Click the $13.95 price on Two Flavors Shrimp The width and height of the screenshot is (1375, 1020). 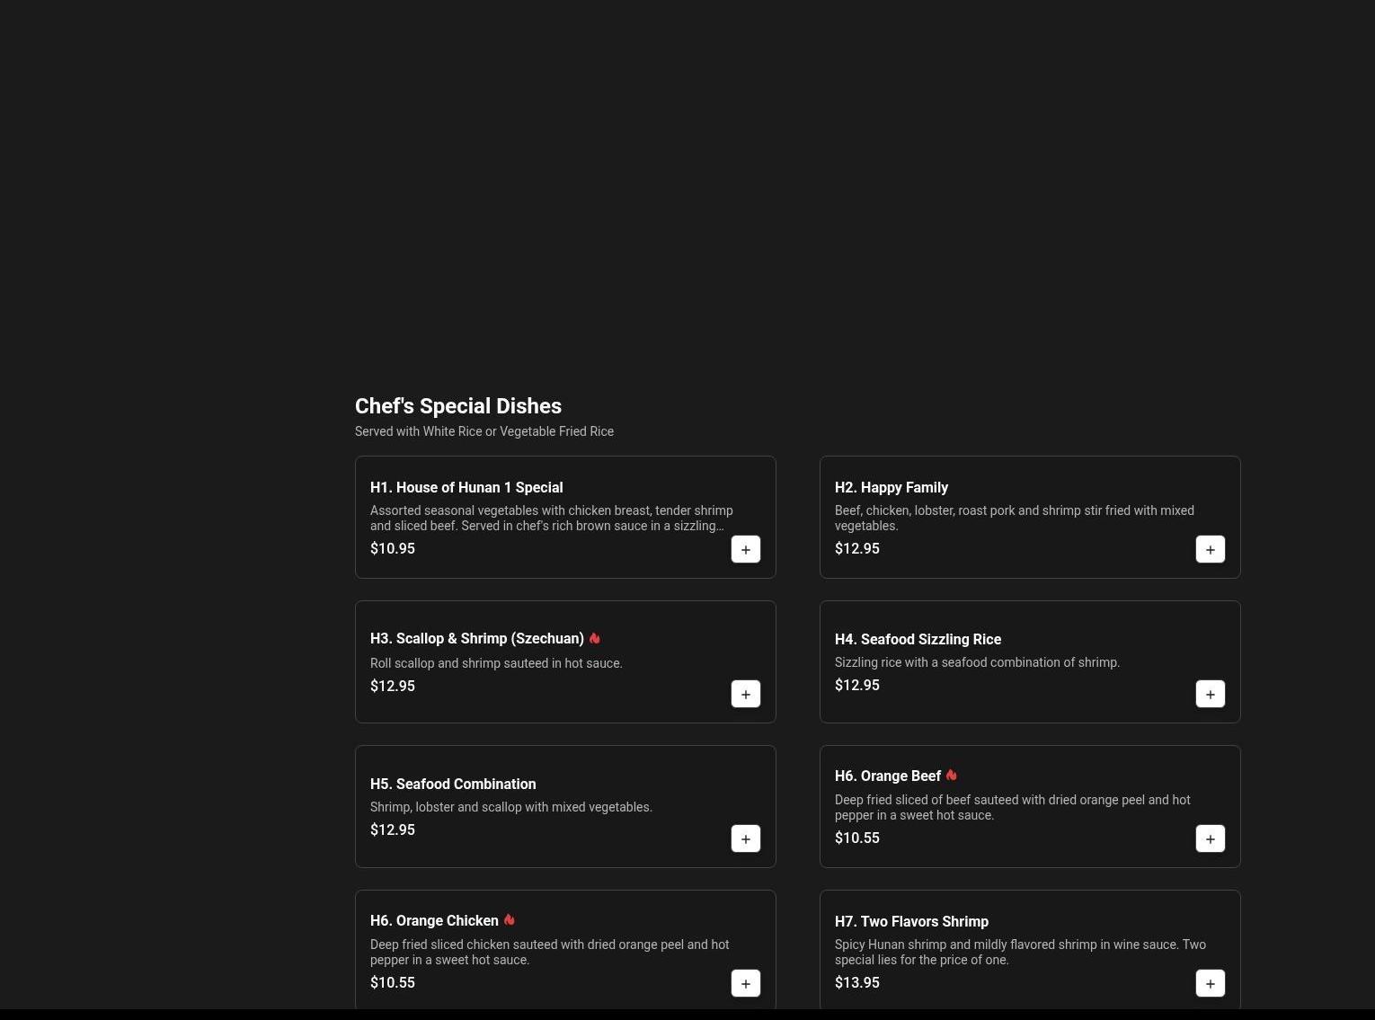click(856, 982)
